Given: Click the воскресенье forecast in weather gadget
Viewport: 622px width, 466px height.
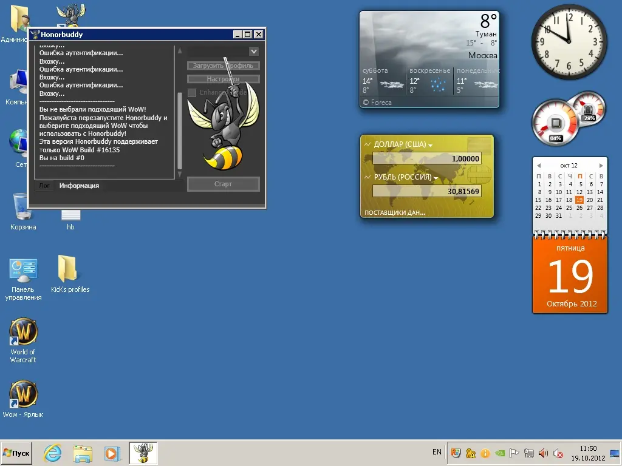Looking at the screenshot, I should 429,81.
